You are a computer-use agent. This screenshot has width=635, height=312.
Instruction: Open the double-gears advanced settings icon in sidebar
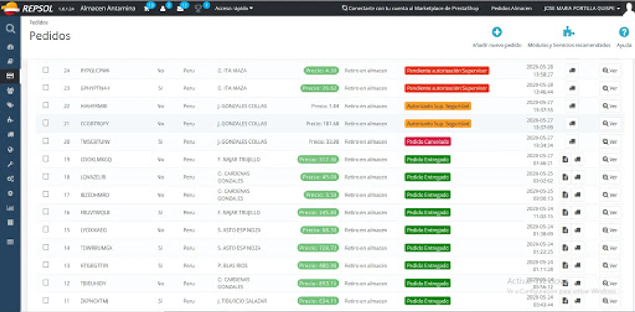coord(10,179)
